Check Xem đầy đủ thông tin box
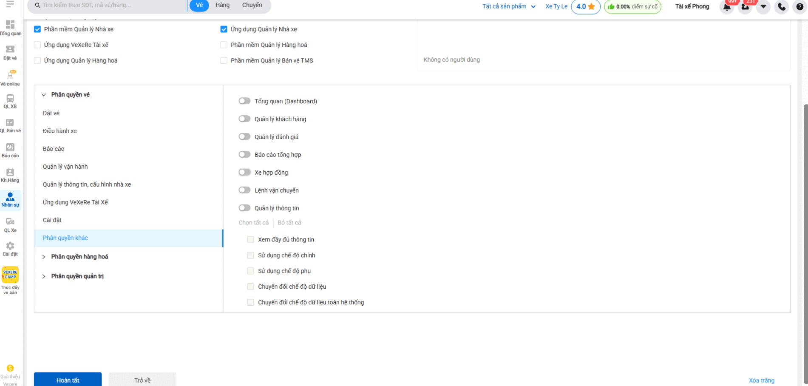 tap(250, 240)
